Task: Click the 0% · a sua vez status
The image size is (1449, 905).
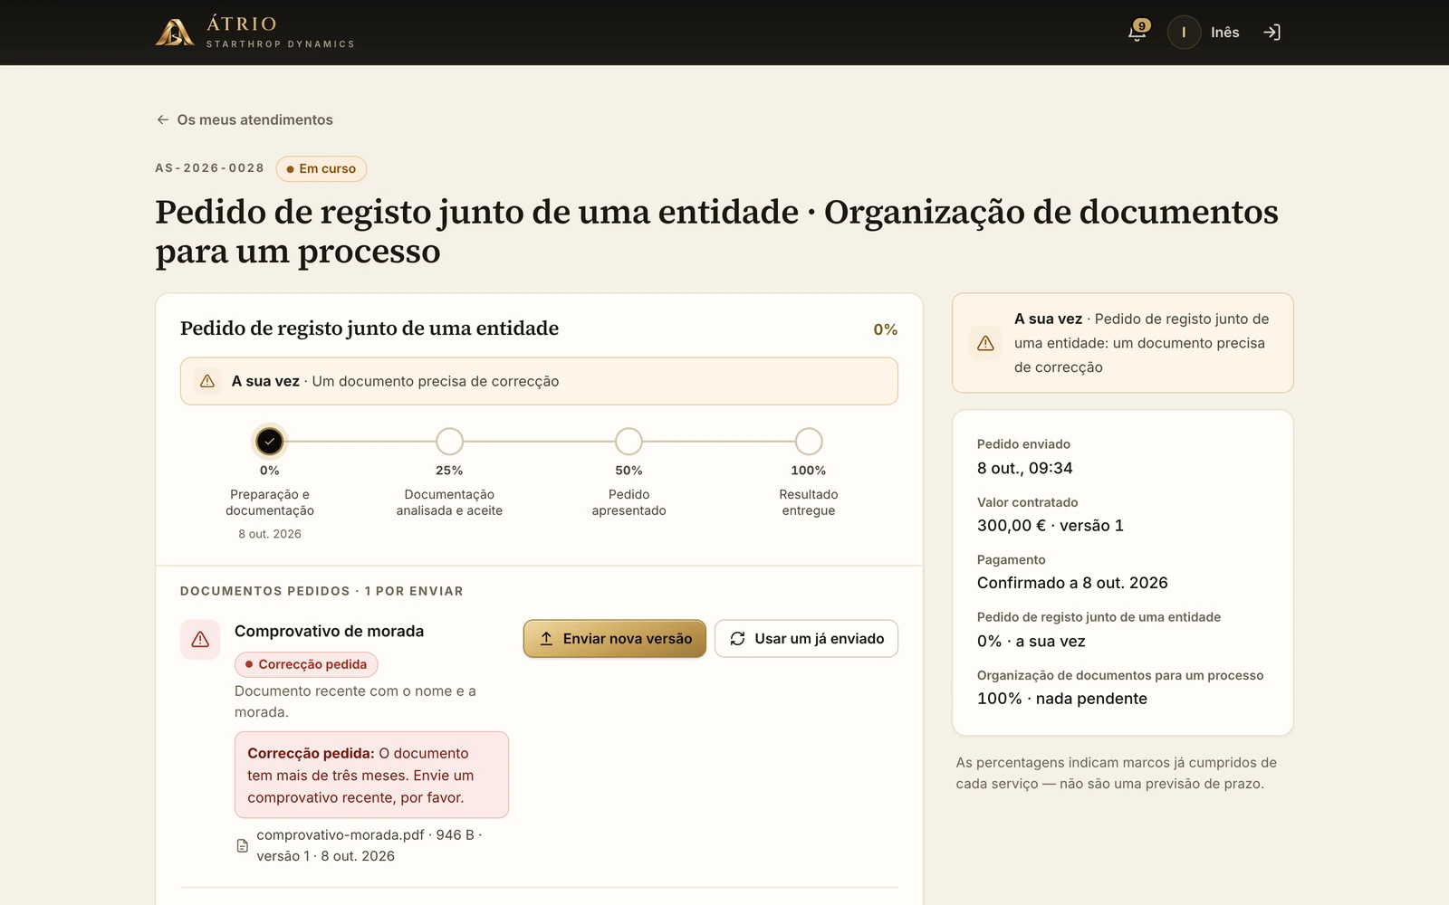Action: tap(1031, 641)
